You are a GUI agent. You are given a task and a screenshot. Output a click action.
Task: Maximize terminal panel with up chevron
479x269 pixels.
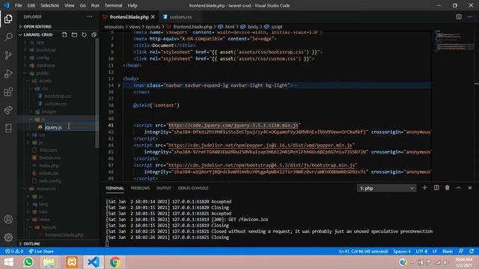[459, 188]
